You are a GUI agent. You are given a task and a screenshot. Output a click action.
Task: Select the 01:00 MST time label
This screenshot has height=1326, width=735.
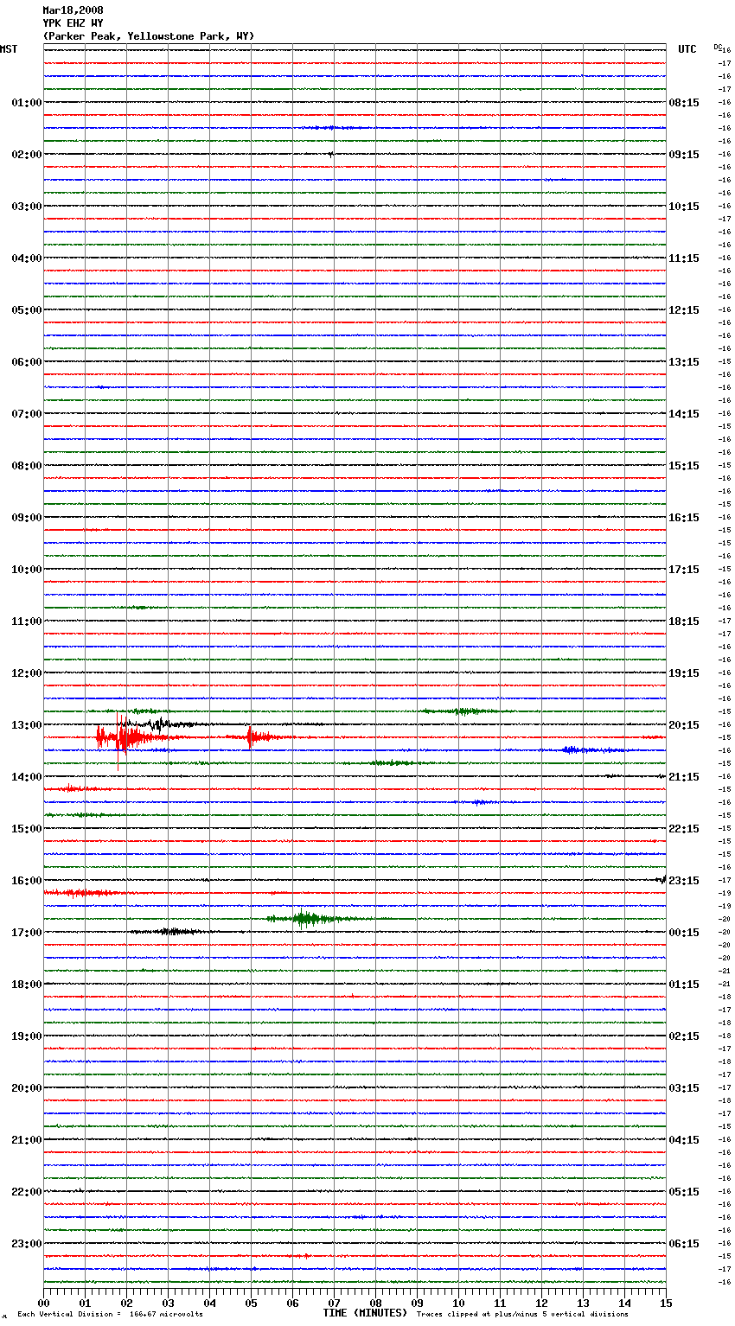(27, 103)
